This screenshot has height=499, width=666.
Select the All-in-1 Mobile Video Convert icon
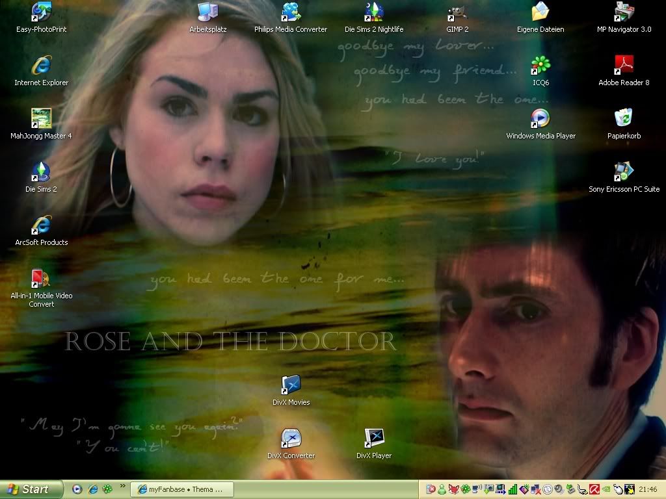pyautogui.click(x=41, y=288)
